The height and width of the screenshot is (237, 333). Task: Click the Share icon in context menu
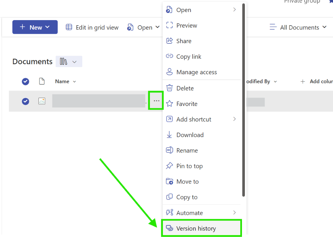169,41
